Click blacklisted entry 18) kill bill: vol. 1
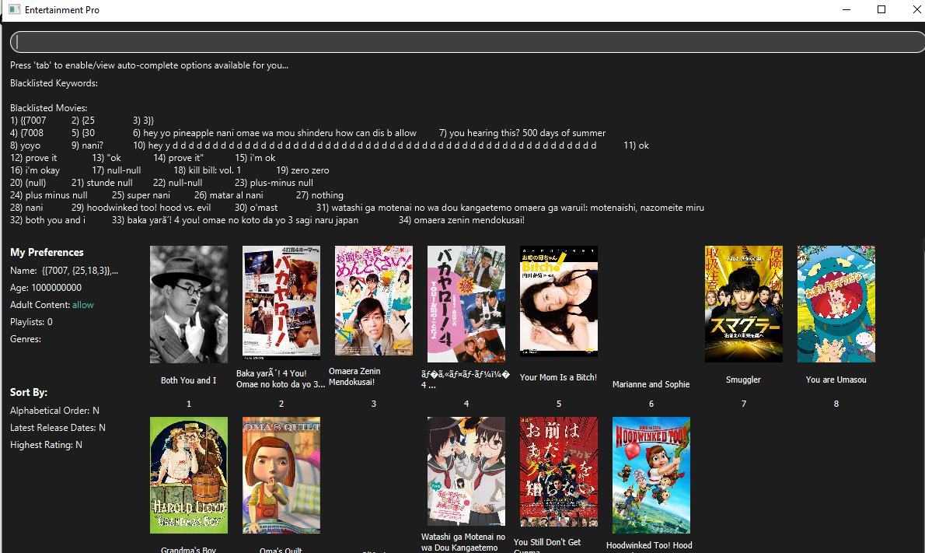This screenshot has height=553, width=925. tap(207, 170)
